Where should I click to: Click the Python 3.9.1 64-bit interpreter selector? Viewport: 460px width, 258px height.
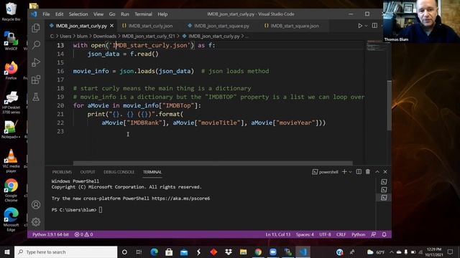click(50, 234)
